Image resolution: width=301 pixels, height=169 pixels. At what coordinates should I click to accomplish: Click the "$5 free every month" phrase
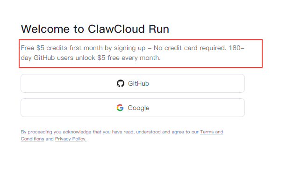click(x=129, y=58)
